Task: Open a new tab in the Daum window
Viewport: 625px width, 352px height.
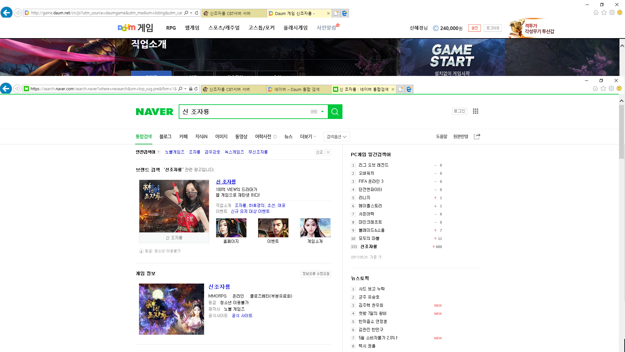Action: [336, 13]
